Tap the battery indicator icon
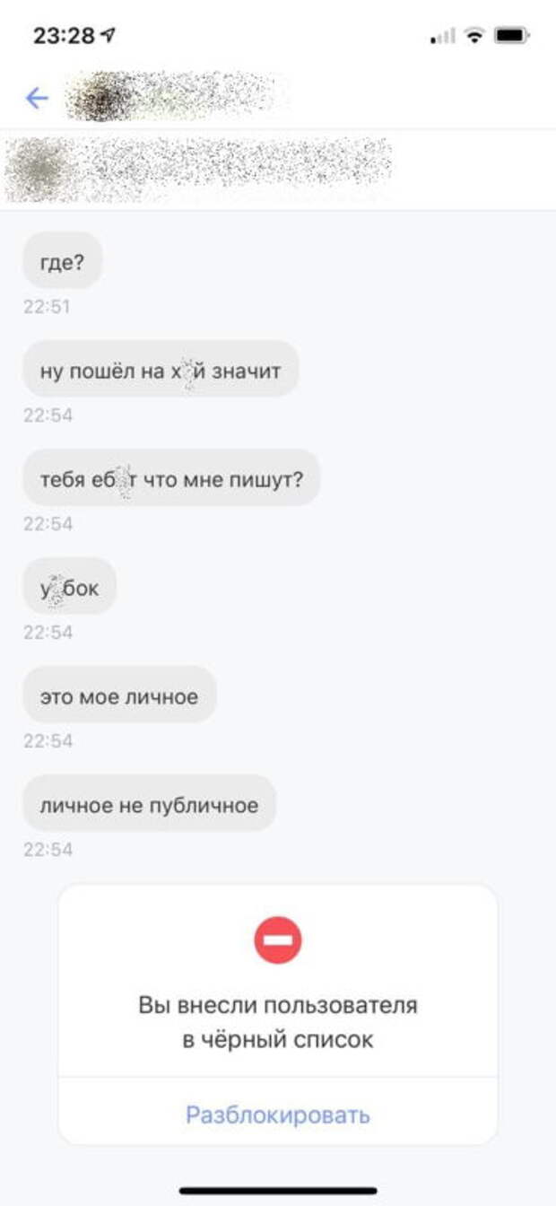This screenshot has height=1206, width=556. click(513, 36)
